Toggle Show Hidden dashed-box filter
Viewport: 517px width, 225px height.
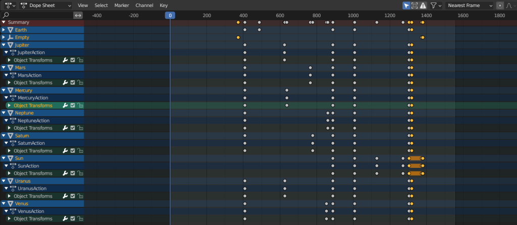pyautogui.click(x=415, y=5)
